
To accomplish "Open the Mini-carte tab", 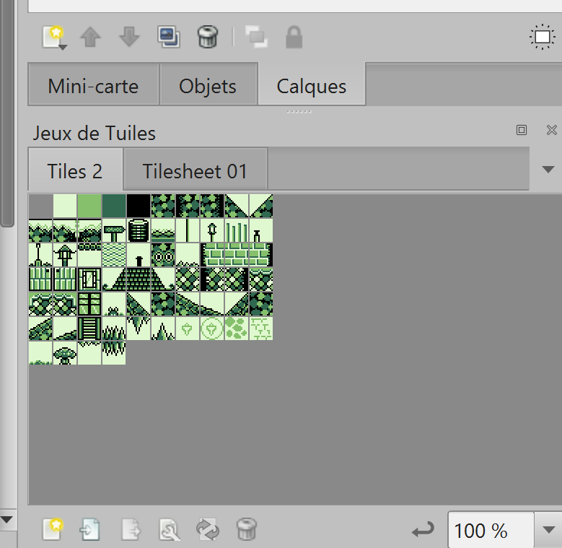I will coord(92,87).
